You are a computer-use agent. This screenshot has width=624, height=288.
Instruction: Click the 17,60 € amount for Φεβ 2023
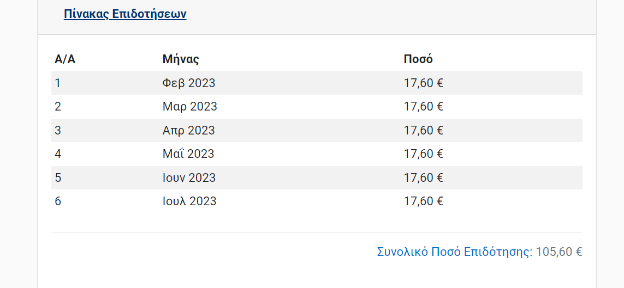click(424, 83)
